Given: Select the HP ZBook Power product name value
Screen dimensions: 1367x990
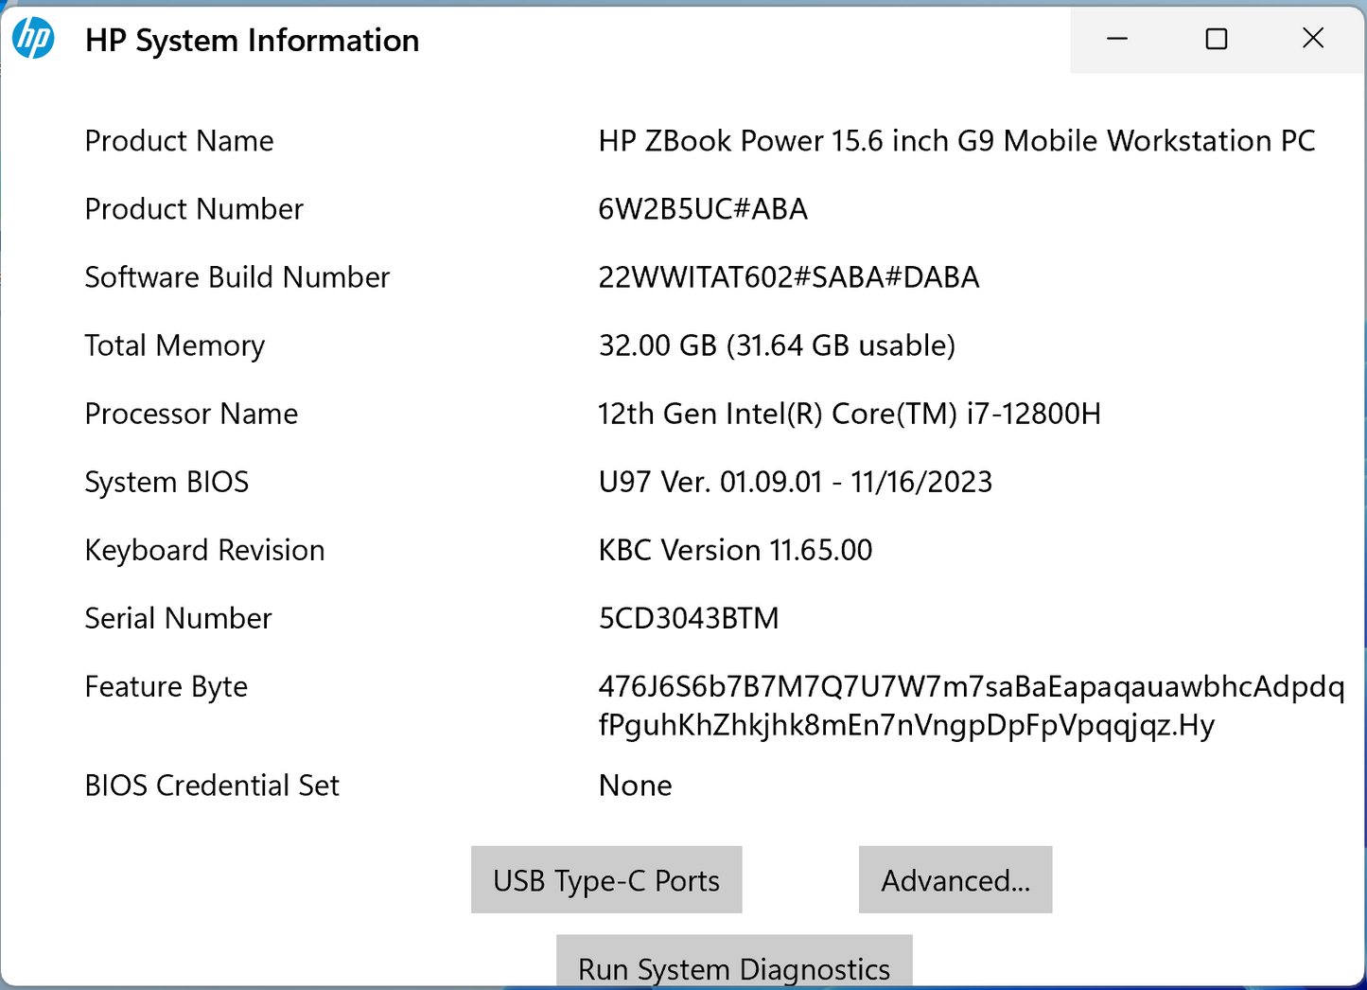Looking at the screenshot, I should (956, 141).
